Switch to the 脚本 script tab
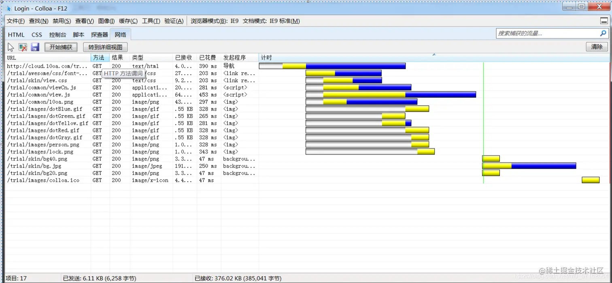The image size is (612, 283). point(78,35)
